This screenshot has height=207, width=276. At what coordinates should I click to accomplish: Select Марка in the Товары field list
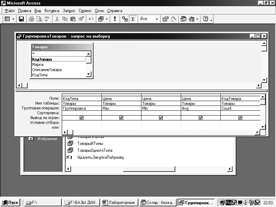click(59, 65)
